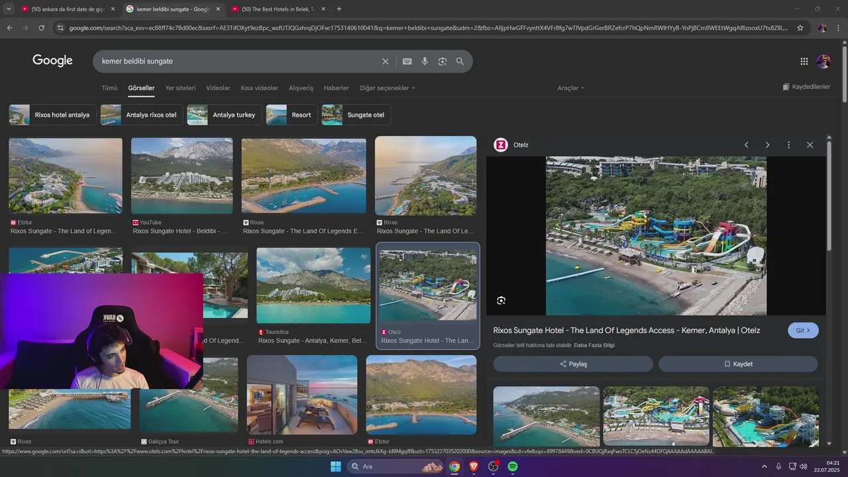
Task: Switch to the ankara da first date tab
Action: tap(68, 9)
